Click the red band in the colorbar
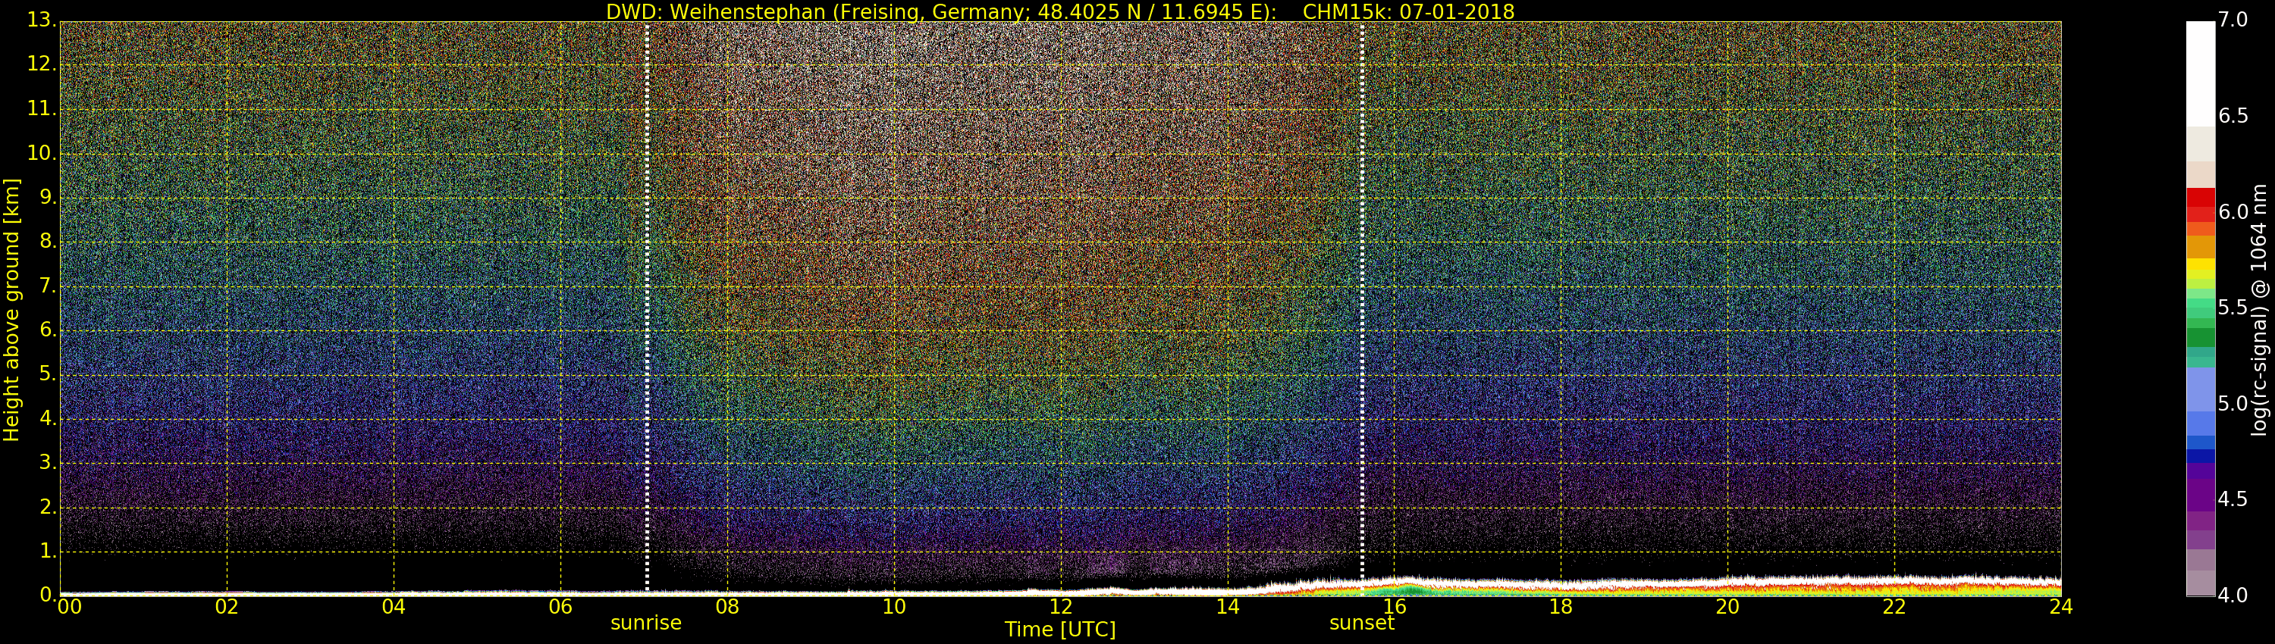This screenshot has height=644, width=2275. 2200,205
